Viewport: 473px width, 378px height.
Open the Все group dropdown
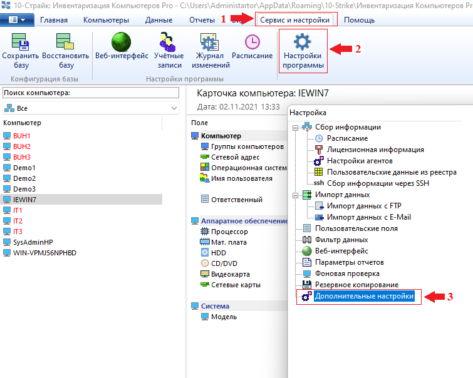[x=91, y=108]
